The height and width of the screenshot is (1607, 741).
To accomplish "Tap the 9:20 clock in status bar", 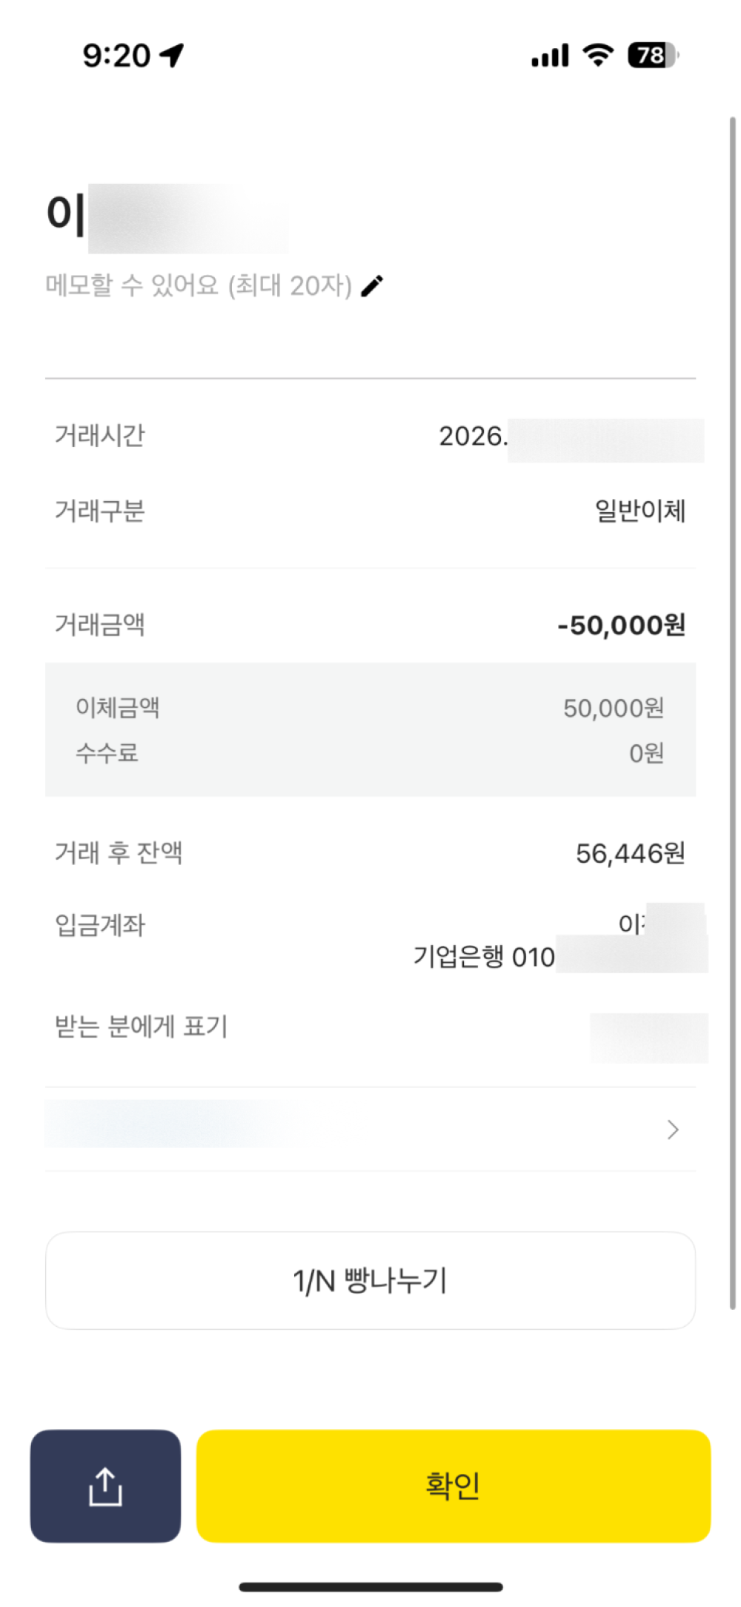I will 116,56.
